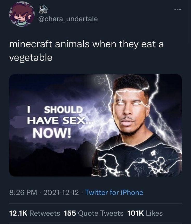
Task: Click the 2021-12-12 tweet date
Action: pyautogui.click(x=61, y=193)
